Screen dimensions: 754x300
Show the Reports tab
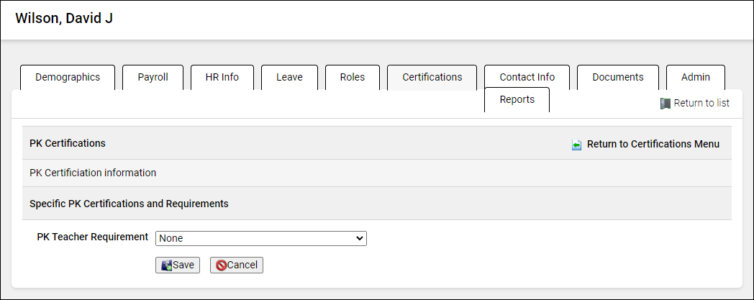517,100
